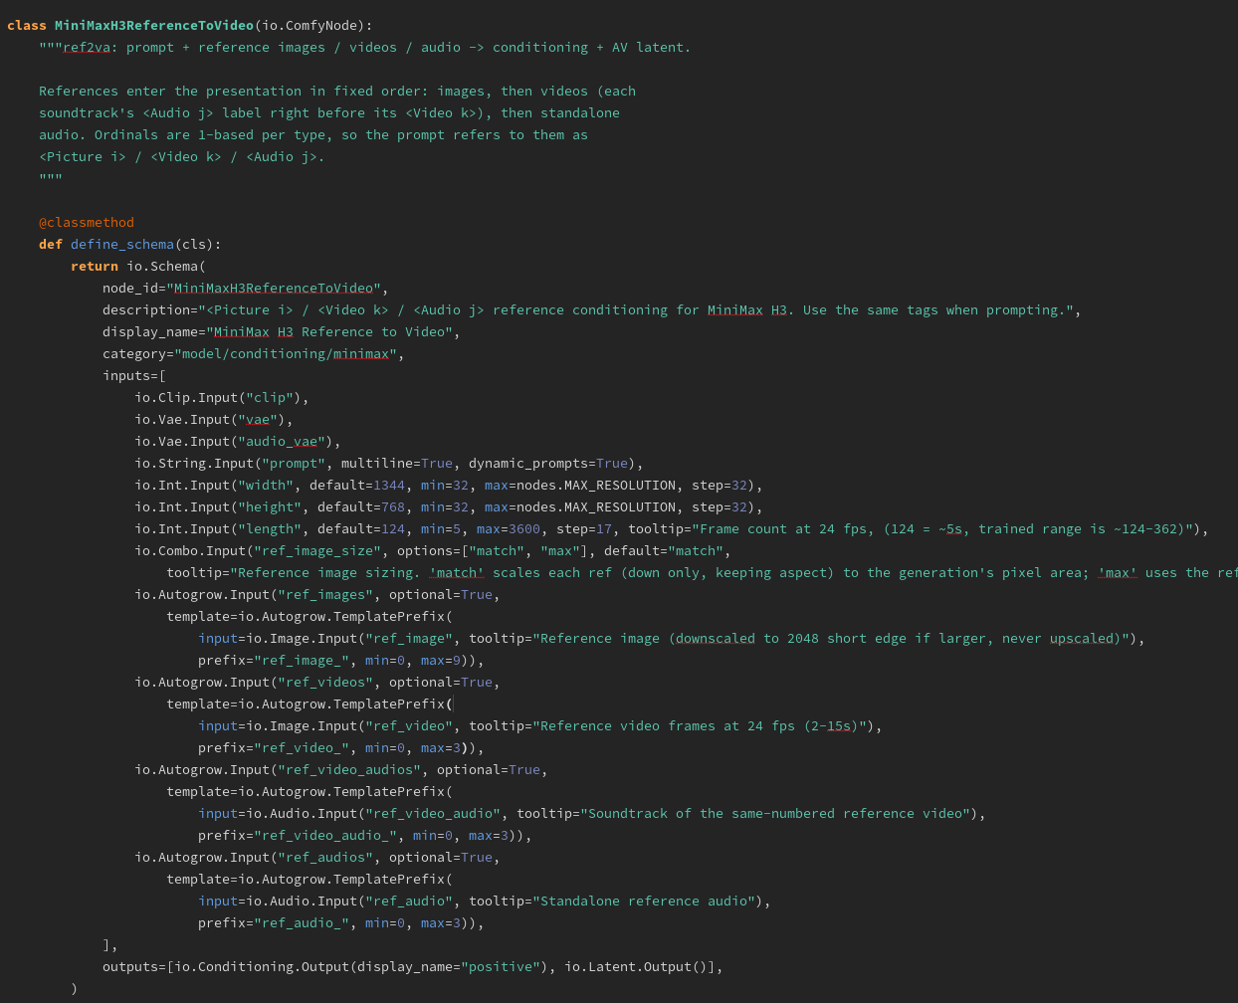This screenshot has height=1003, width=1238.
Task: Click the "length" input name
Action: tap(270, 528)
